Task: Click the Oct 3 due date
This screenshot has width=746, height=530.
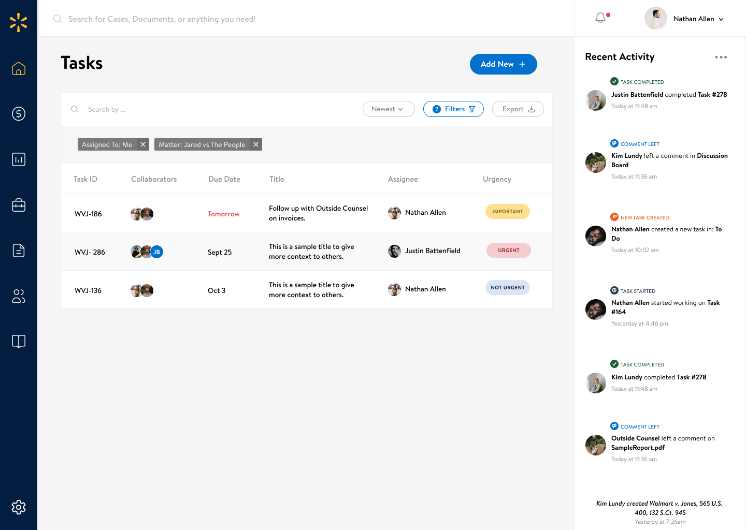Action: [217, 290]
